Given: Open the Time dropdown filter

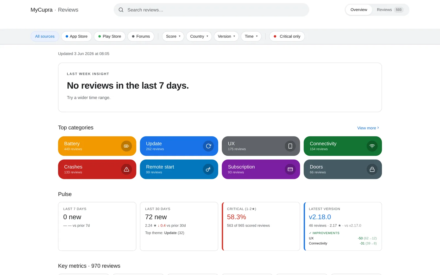Looking at the screenshot, I should (251, 36).
